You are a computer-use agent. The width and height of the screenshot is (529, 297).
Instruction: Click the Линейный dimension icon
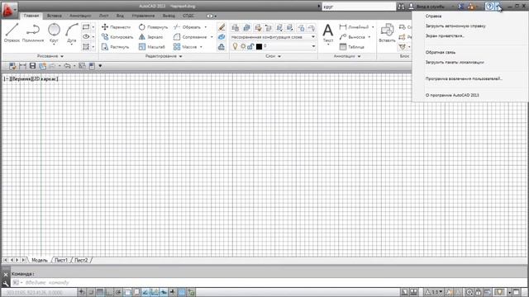pyautogui.click(x=343, y=27)
